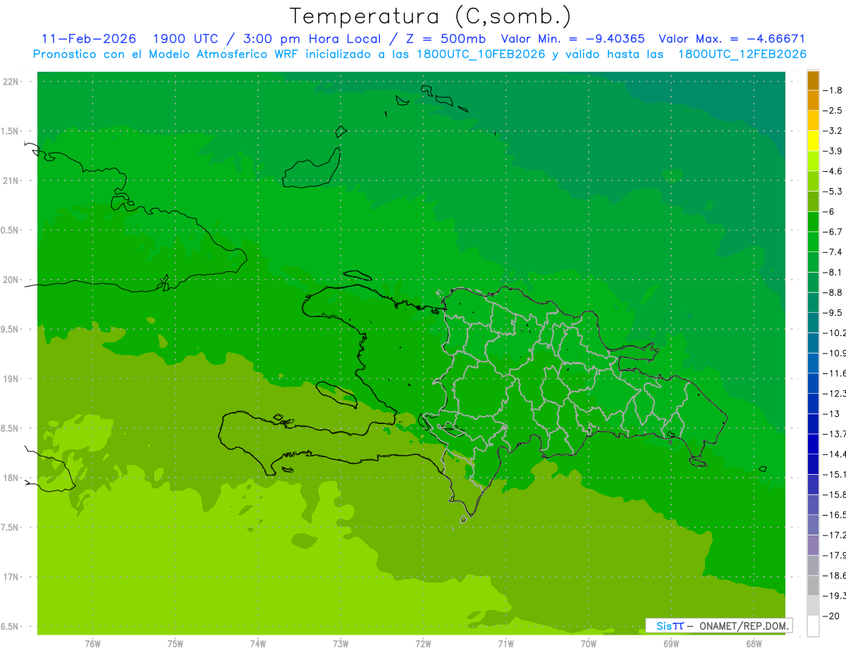Select the 'Z = 500mb' level label
The image size is (846, 653).
[x=447, y=39]
